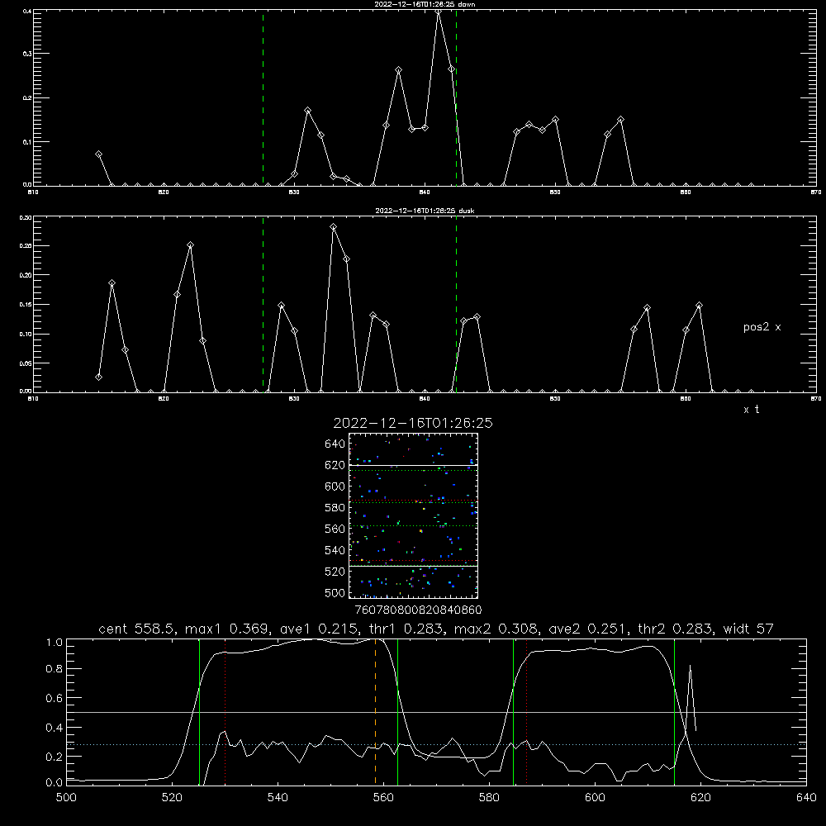Click the x-axis number string under image panel
Image resolution: width=826 pixels, height=826 pixels.
coord(418,610)
